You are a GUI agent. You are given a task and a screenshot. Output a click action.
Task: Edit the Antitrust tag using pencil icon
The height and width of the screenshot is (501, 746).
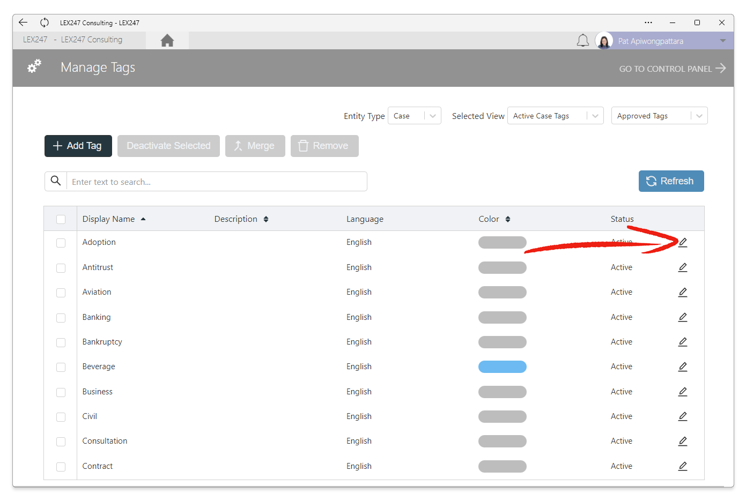(683, 267)
